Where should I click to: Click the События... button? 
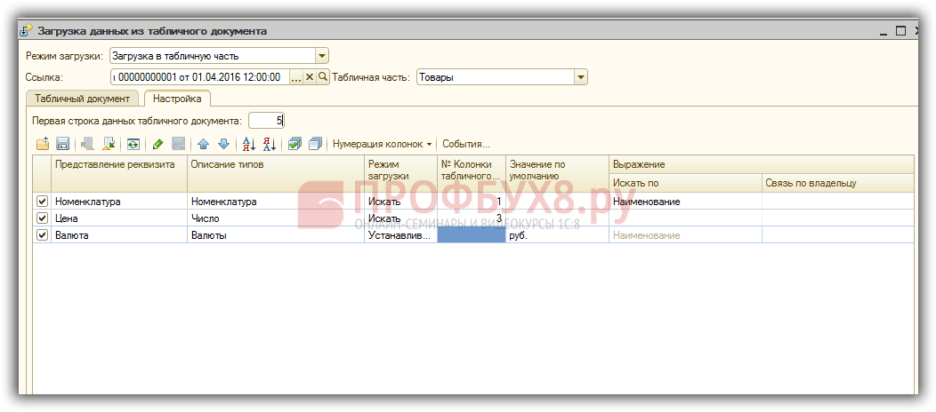[465, 144]
